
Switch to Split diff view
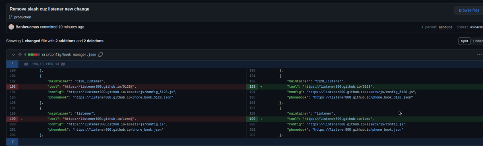tap(464, 41)
